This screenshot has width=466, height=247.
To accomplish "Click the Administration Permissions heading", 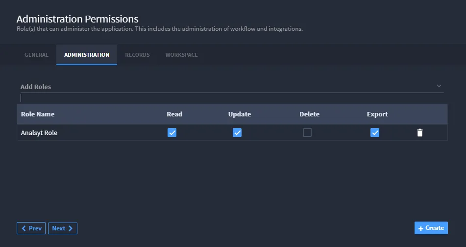I will click(77, 19).
